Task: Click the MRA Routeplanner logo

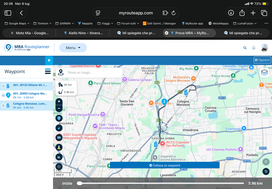Action: [27, 47]
